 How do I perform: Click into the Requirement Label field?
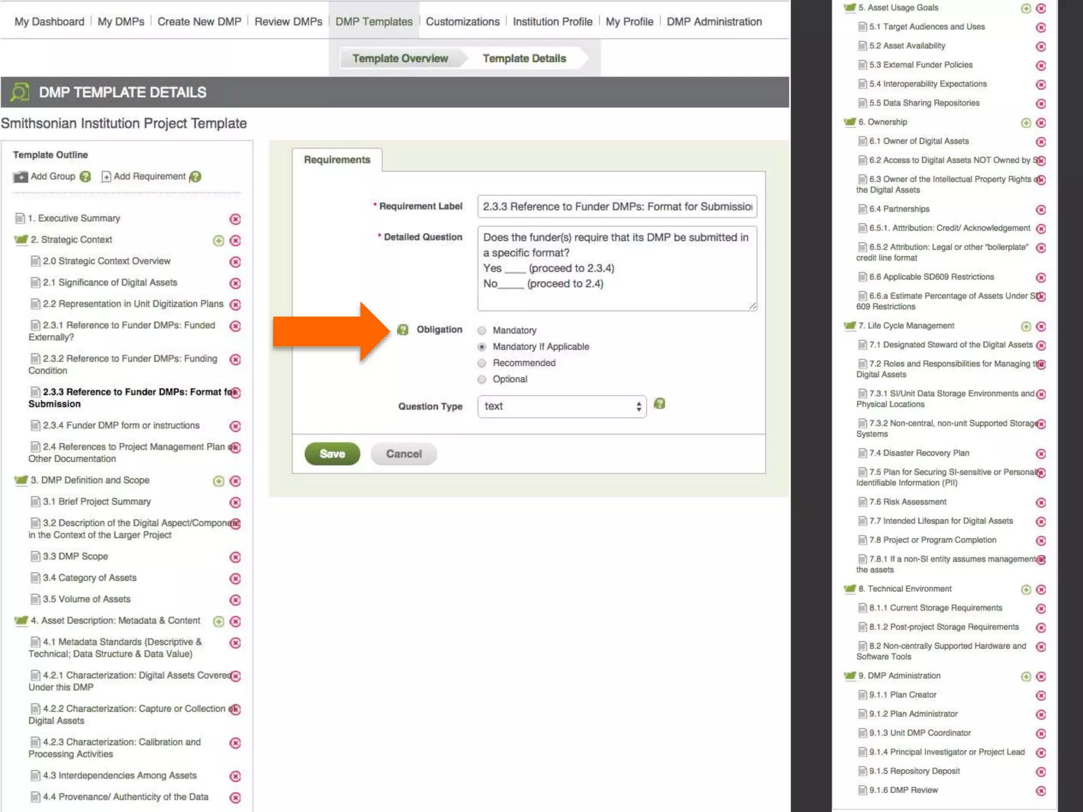click(617, 207)
